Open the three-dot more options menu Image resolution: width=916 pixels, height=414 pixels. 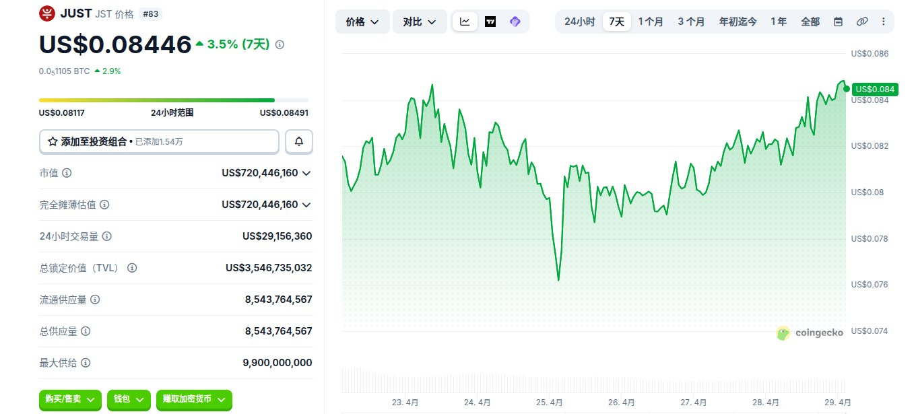click(883, 22)
